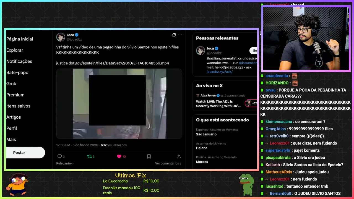Click the Pepe frog overlay icon
Viewport: 354px width, 199px height.
click(246, 185)
